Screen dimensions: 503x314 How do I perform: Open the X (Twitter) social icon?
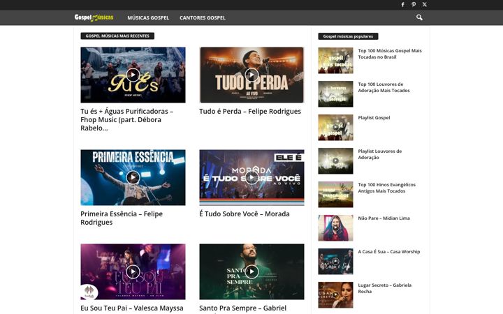tap(425, 4)
